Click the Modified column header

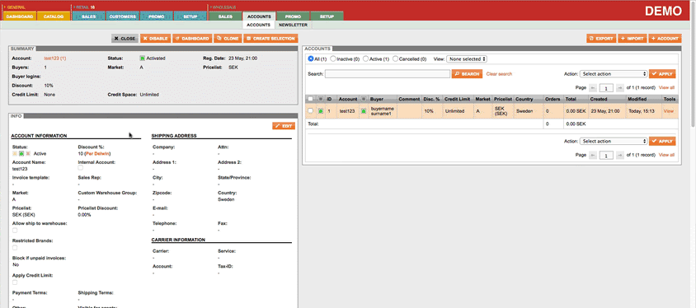pyautogui.click(x=643, y=99)
